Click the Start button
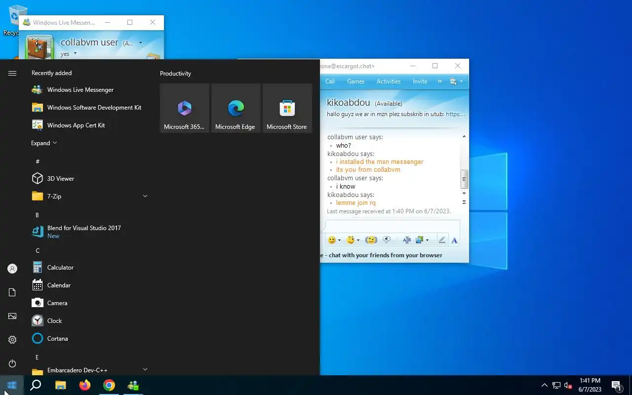The height and width of the screenshot is (395, 632). 12,385
